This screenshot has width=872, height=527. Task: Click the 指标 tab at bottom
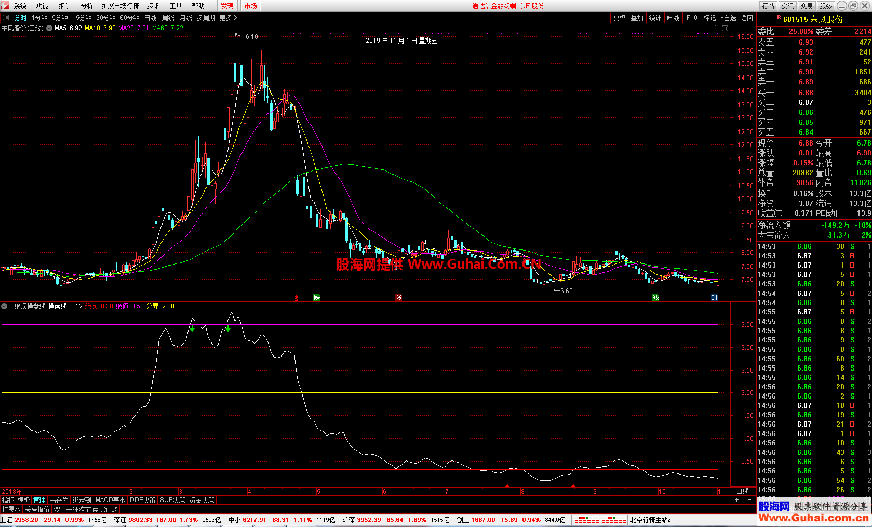8,500
